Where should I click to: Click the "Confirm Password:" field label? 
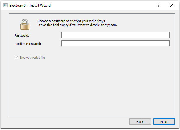[27, 44]
